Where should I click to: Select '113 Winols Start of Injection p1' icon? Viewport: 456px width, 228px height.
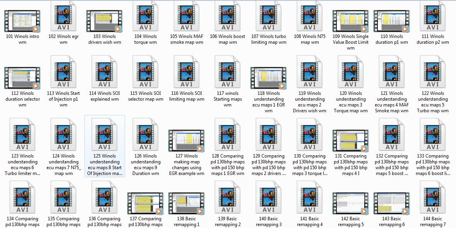(x=63, y=72)
